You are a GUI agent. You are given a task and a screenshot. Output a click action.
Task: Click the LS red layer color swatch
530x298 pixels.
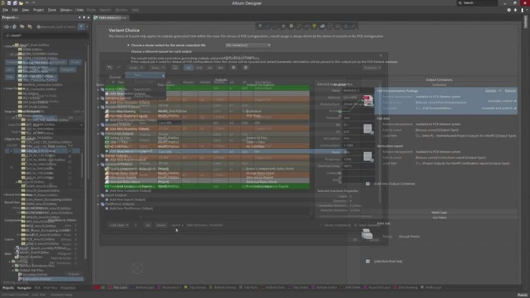click(97, 288)
